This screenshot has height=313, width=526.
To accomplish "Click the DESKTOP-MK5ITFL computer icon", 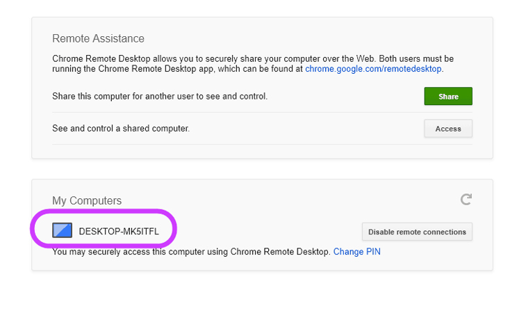I will pos(62,230).
